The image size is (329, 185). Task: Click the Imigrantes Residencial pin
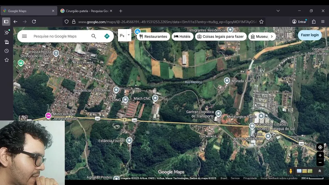(x=230, y=30)
